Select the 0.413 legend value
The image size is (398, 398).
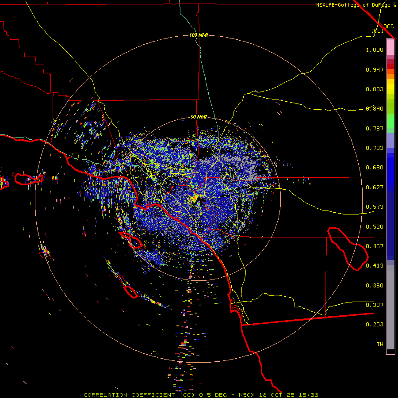375,266
